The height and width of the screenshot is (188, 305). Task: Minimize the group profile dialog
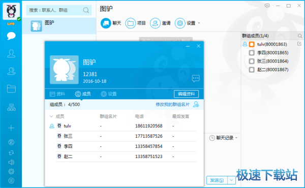click(188, 46)
